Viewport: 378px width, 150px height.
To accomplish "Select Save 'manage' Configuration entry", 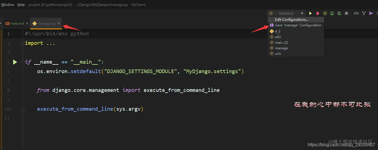I will point(296,25).
